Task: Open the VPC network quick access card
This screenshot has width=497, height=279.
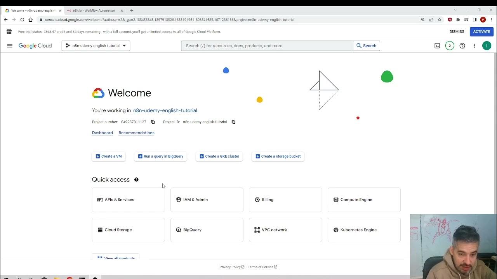Action: click(285, 230)
